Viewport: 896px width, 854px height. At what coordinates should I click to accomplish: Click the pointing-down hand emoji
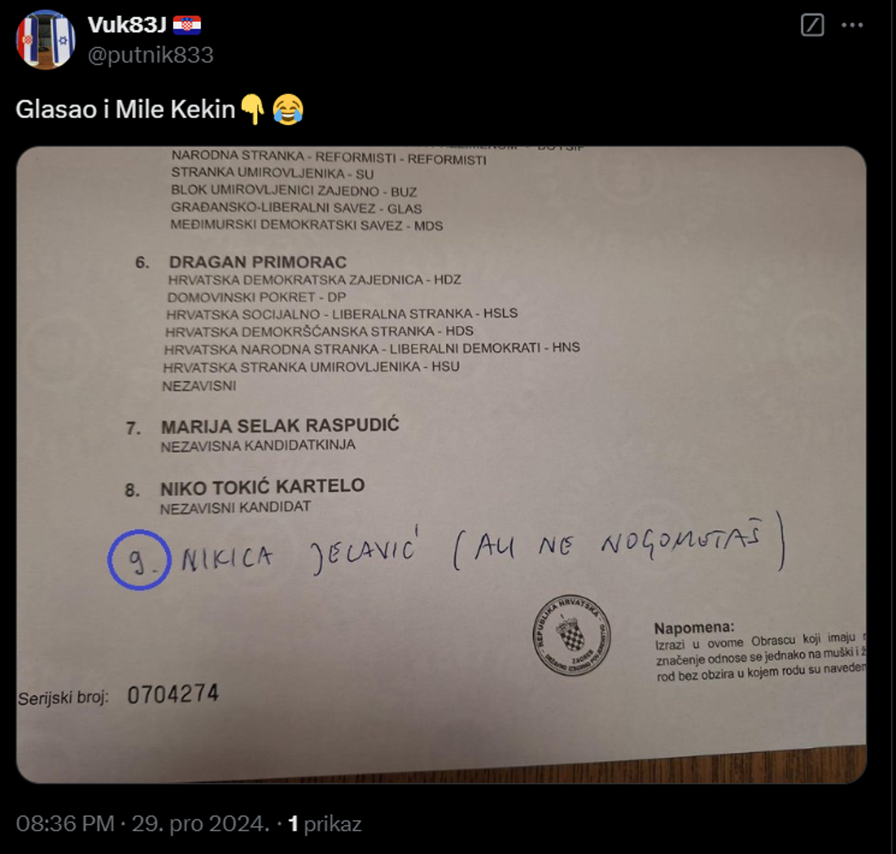click(x=252, y=108)
